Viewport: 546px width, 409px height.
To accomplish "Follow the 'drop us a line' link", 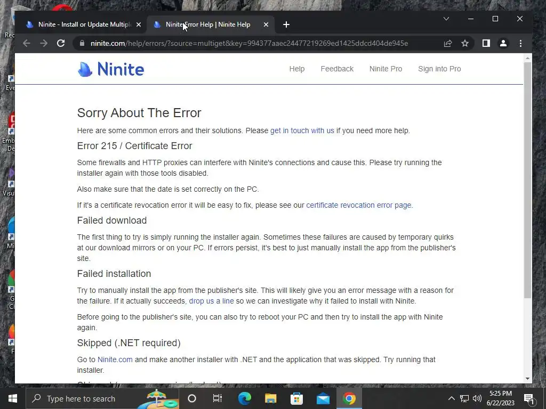I will click(x=211, y=301).
